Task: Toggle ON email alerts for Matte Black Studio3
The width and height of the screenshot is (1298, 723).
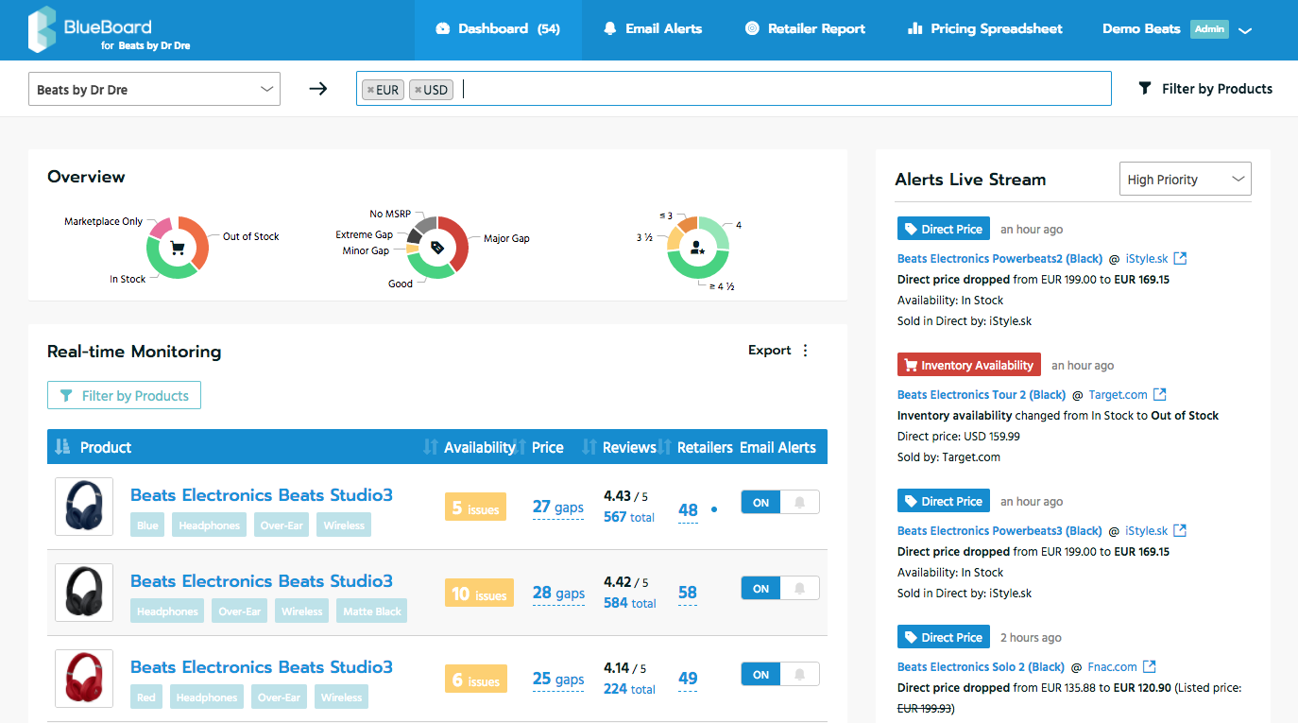Action: [761, 589]
